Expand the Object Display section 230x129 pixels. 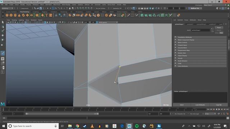pos(201,56)
